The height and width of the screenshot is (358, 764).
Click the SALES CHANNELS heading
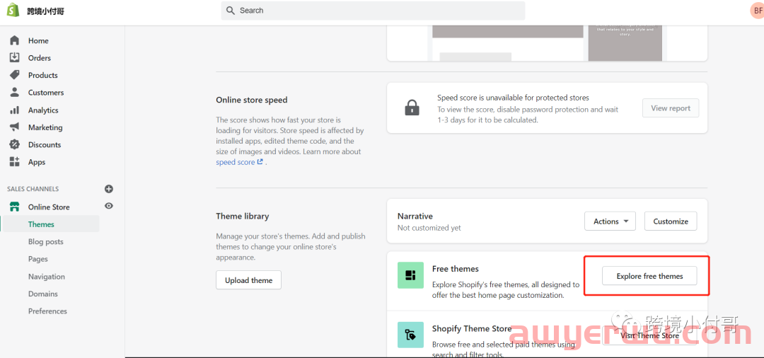pyautogui.click(x=33, y=189)
